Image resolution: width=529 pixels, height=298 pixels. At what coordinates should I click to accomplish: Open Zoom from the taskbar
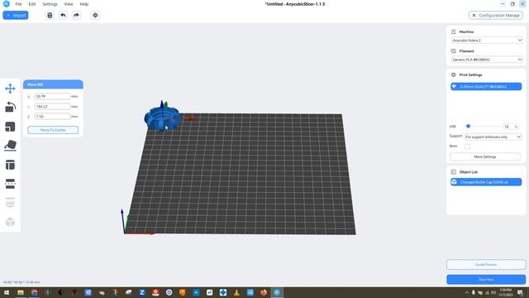coord(142,292)
